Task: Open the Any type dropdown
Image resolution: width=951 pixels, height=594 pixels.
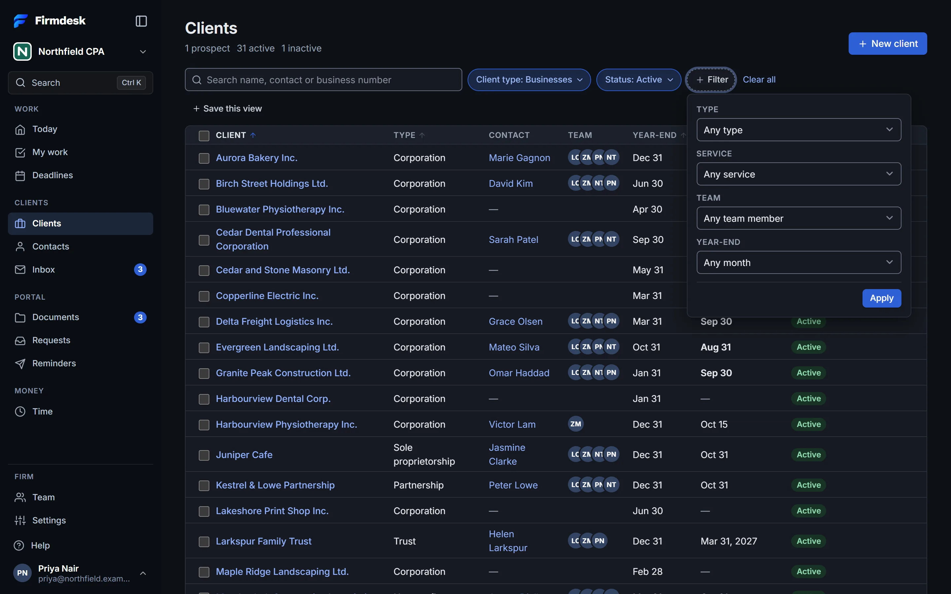Action: pyautogui.click(x=798, y=130)
